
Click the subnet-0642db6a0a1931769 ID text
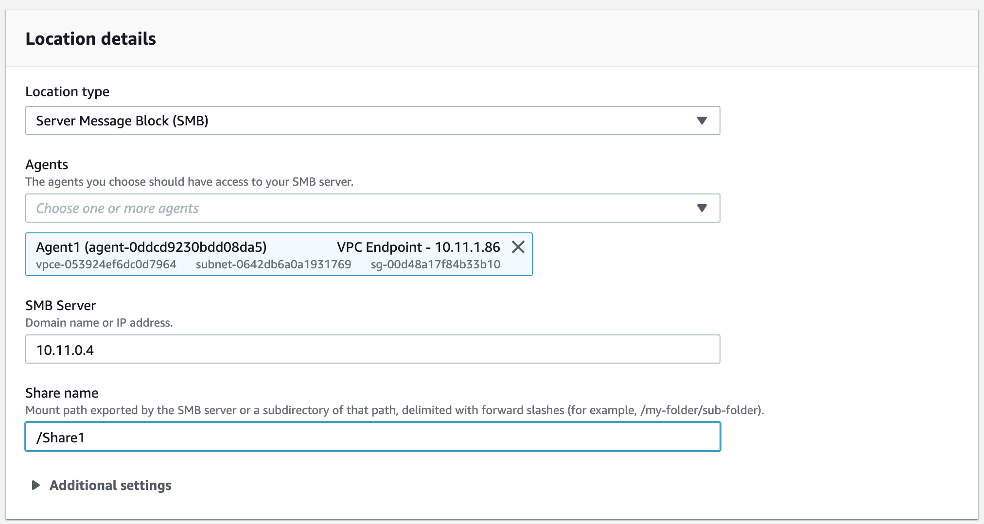273,264
